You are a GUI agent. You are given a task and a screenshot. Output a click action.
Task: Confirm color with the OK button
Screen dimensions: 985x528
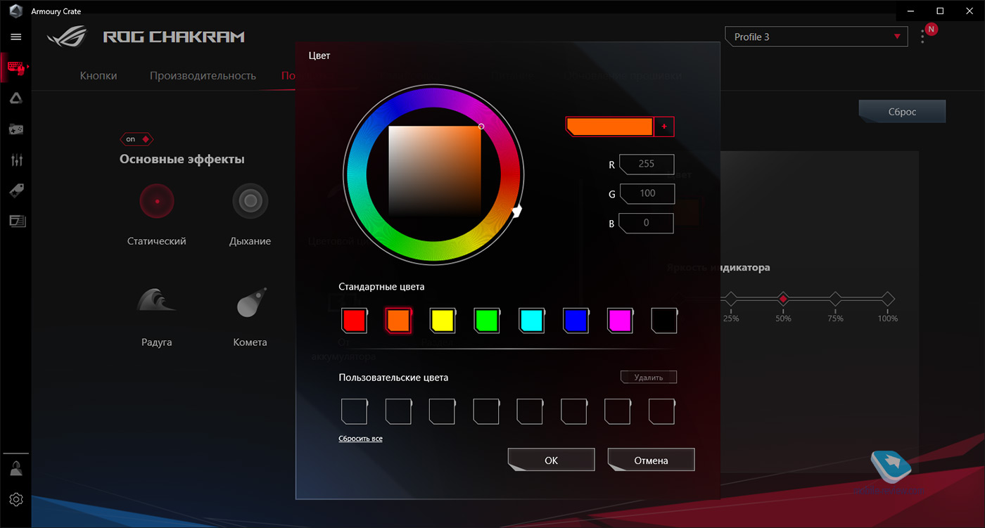551,461
